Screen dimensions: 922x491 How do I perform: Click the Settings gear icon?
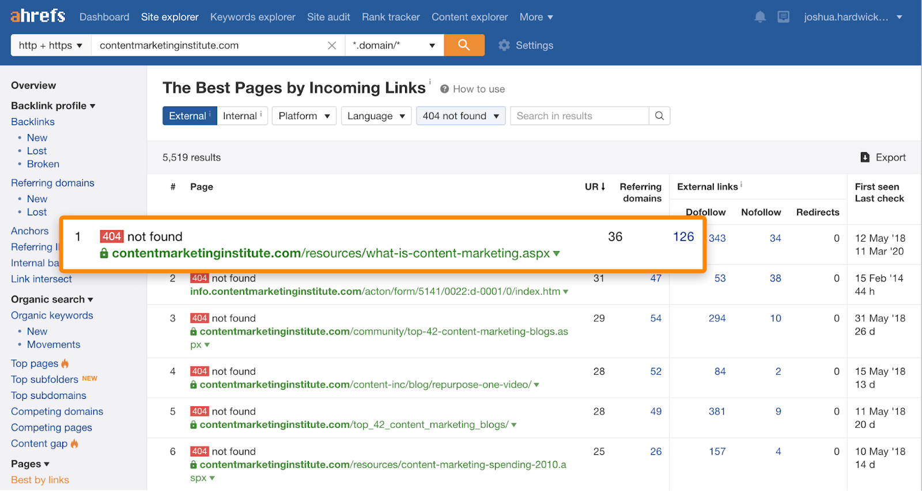[x=504, y=45]
